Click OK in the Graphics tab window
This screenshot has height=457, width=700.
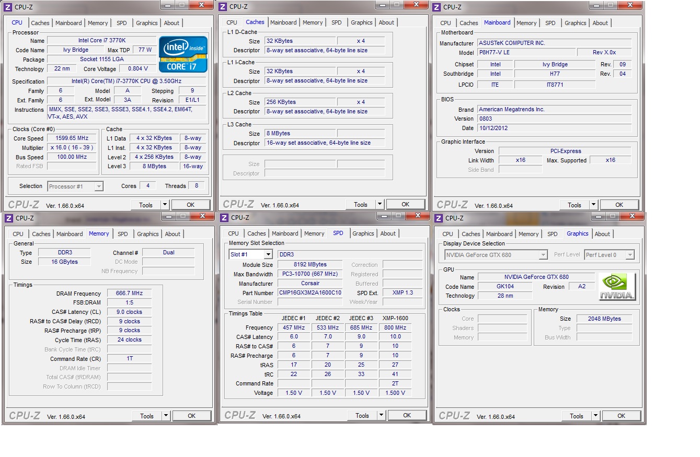[x=622, y=416]
